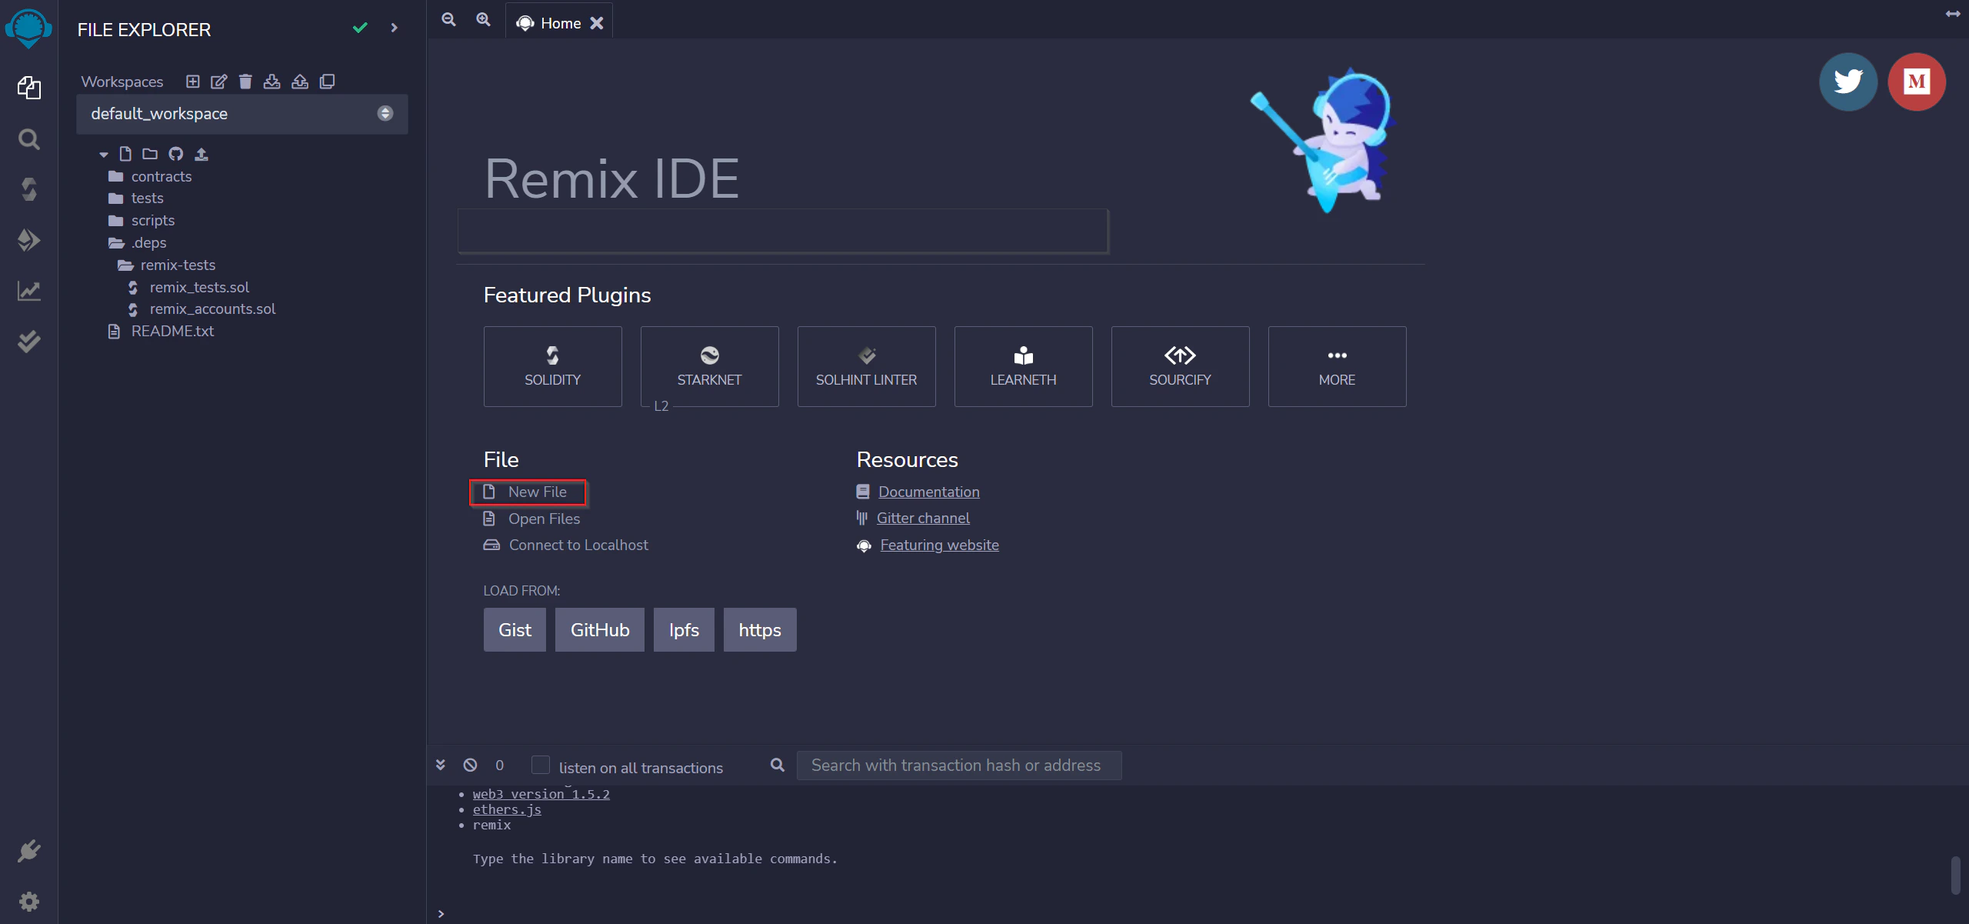Open the Documentation link
The height and width of the screenshot is (924, 1969).
pos(928,492)
